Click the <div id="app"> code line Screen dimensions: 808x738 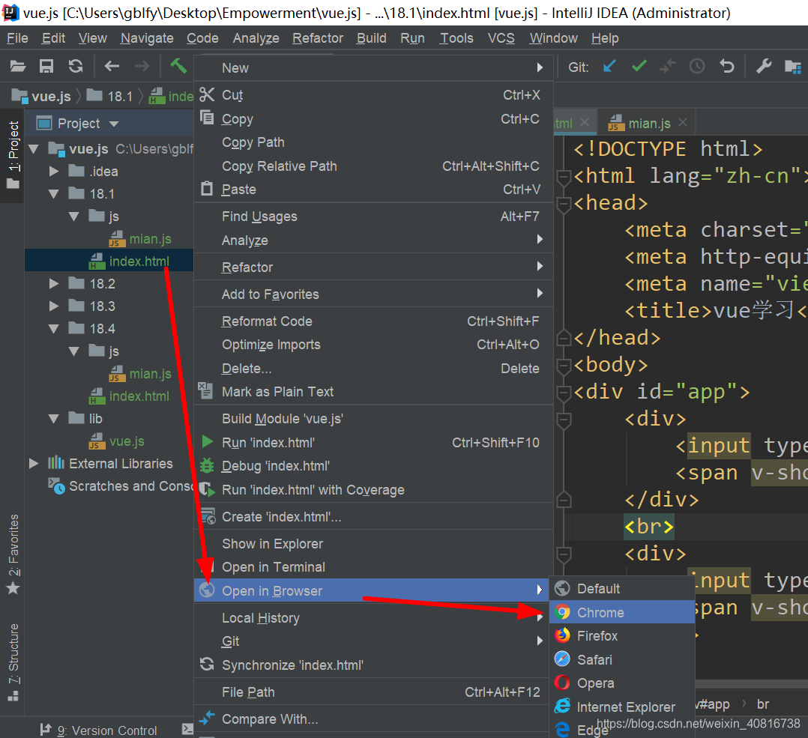[662, 391]
